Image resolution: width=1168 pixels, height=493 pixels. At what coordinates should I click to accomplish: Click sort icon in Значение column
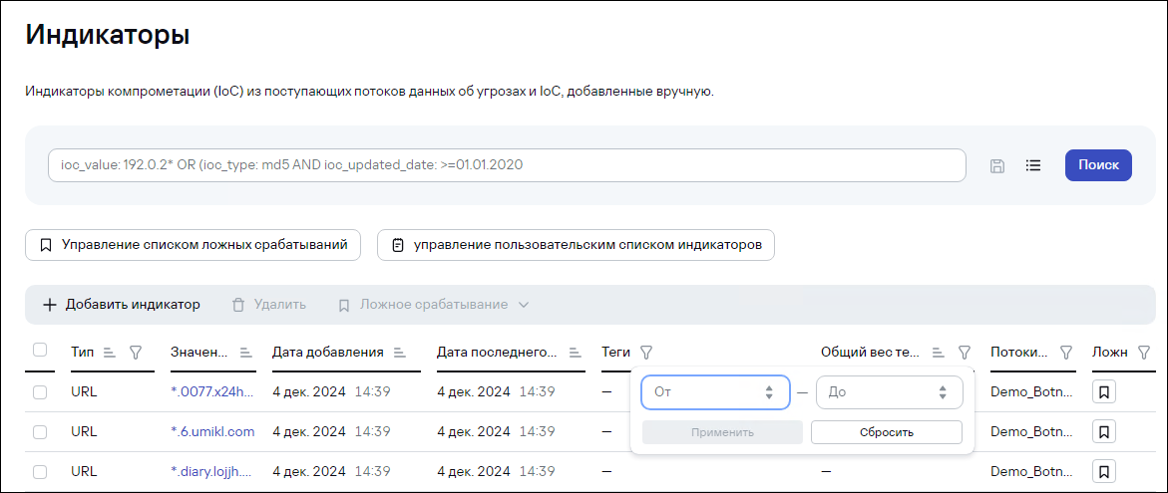pos(246,352)
